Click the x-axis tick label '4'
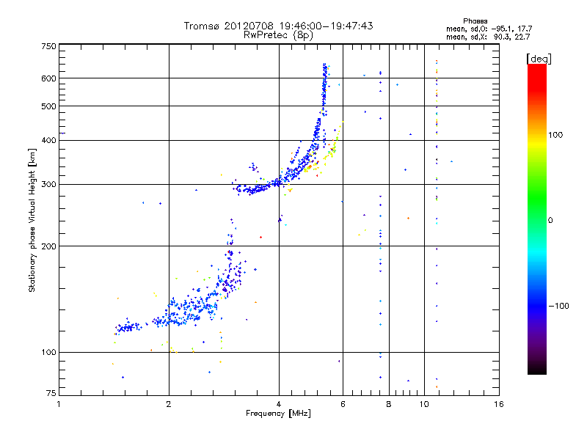The image size is (587, 440). click(279, 404)
